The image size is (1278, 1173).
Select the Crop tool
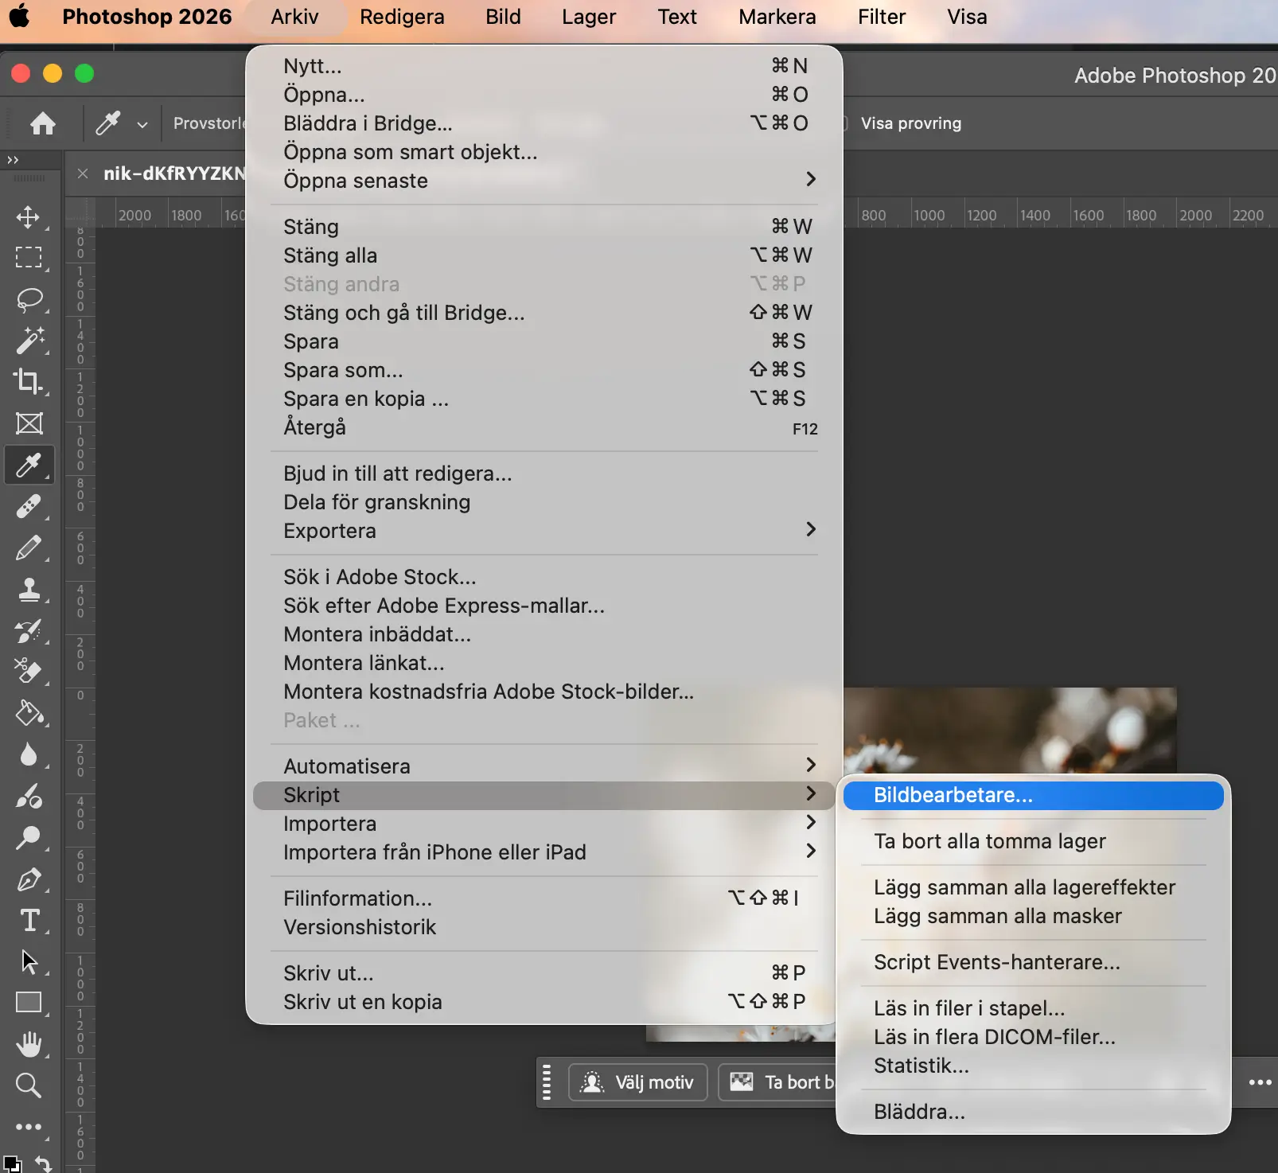tap(29, 382)
